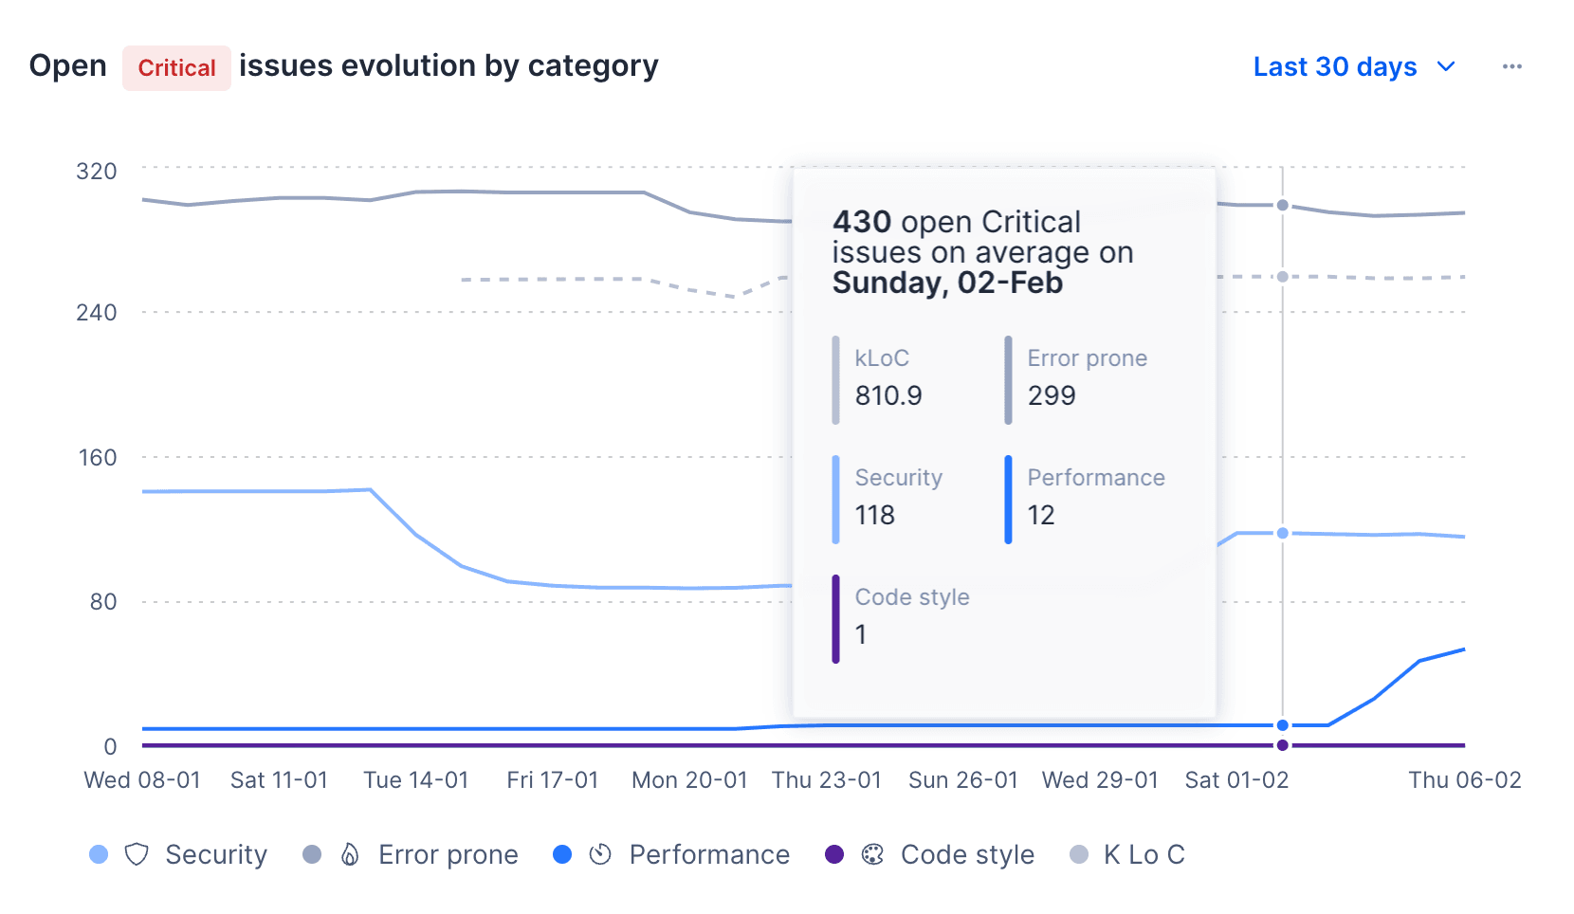Toggle the Security series visibility
This screenshot has width=1574, height=914.
[x=180, y=854]
